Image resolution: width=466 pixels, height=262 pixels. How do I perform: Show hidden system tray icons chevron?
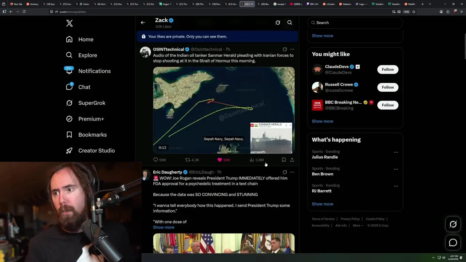point(433,258)
